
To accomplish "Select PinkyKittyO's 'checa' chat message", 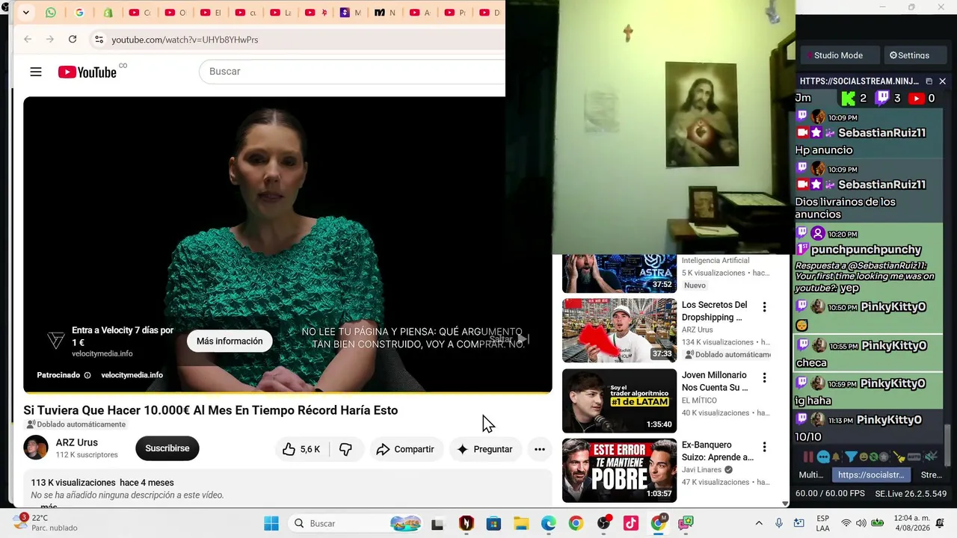I will click(x=811, y=363).
